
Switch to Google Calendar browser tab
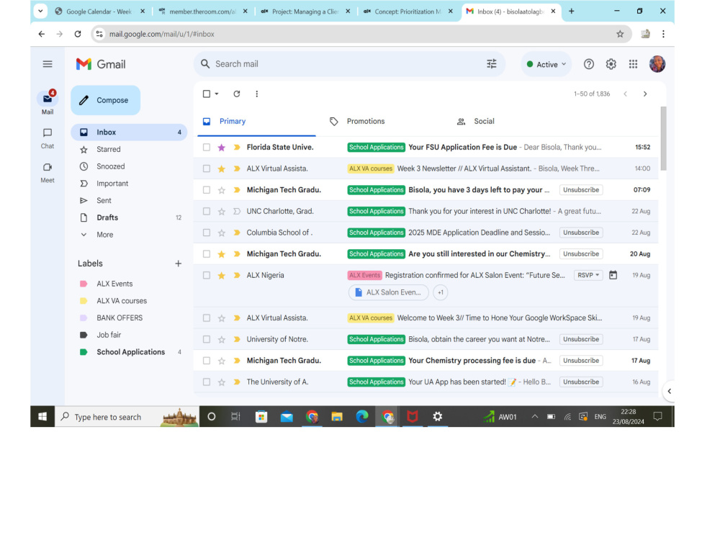(99, 12)
